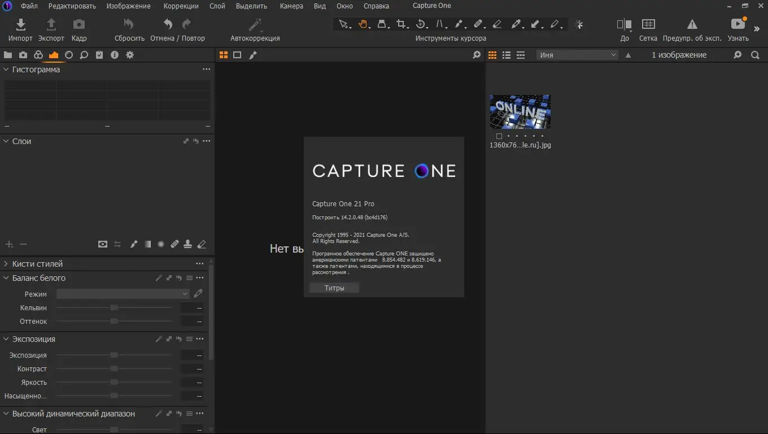
Task: Open the Слой menu
Action: coord(217,6)
